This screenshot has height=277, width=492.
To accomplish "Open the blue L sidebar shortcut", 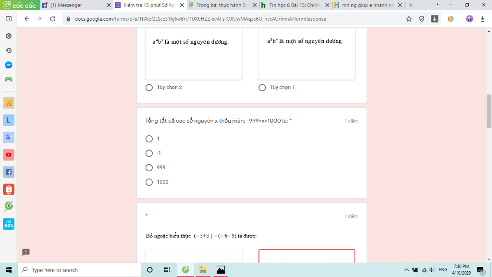I will 9,120.
